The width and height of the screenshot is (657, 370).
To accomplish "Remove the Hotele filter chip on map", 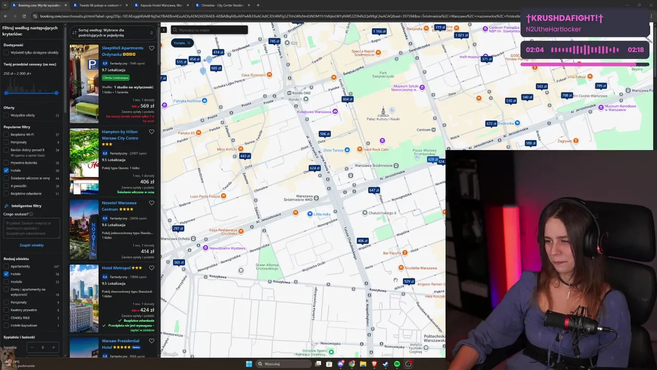I will 188,43.
